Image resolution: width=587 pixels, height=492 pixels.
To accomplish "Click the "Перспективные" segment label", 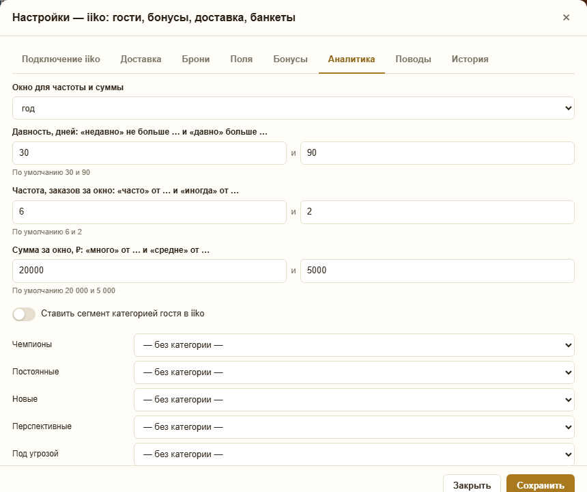I will pyautogui.click(x=42, y=426).
